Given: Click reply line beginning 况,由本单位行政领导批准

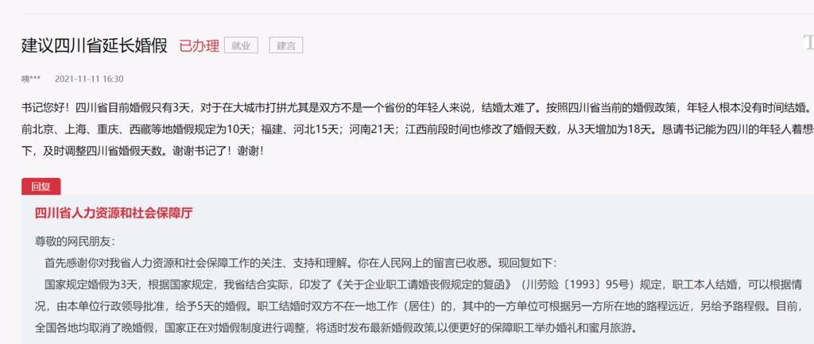Looking at the screenshot, I should coord(419,306).
